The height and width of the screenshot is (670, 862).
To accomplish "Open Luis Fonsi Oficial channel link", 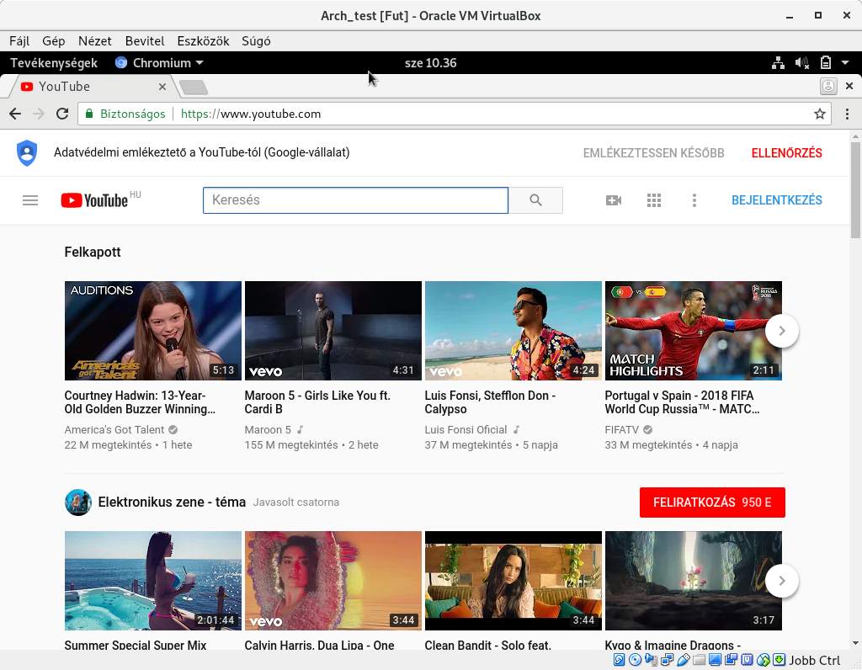I will point(466,430).
